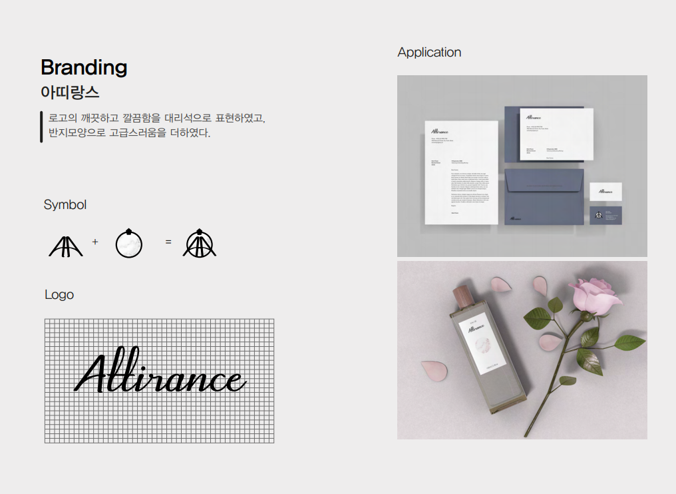Click the dark envelope in the mockup

tap(544, 196)
